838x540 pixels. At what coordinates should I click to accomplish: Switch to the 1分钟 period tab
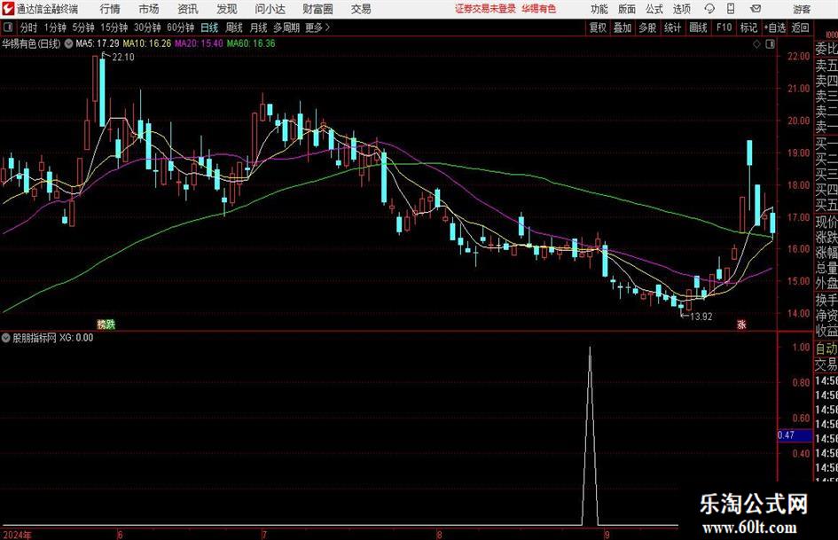tap(55, 27)
